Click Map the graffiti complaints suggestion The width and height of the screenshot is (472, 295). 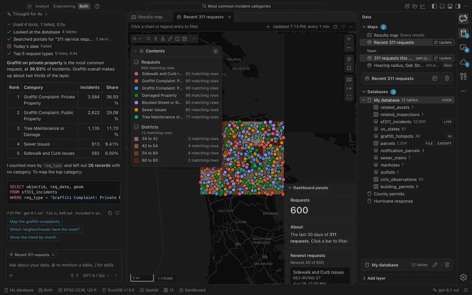[35, 222]
